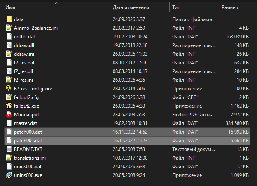
Task: Click the 28.02.2014 7:06 date cell
Action: [129, 89]
